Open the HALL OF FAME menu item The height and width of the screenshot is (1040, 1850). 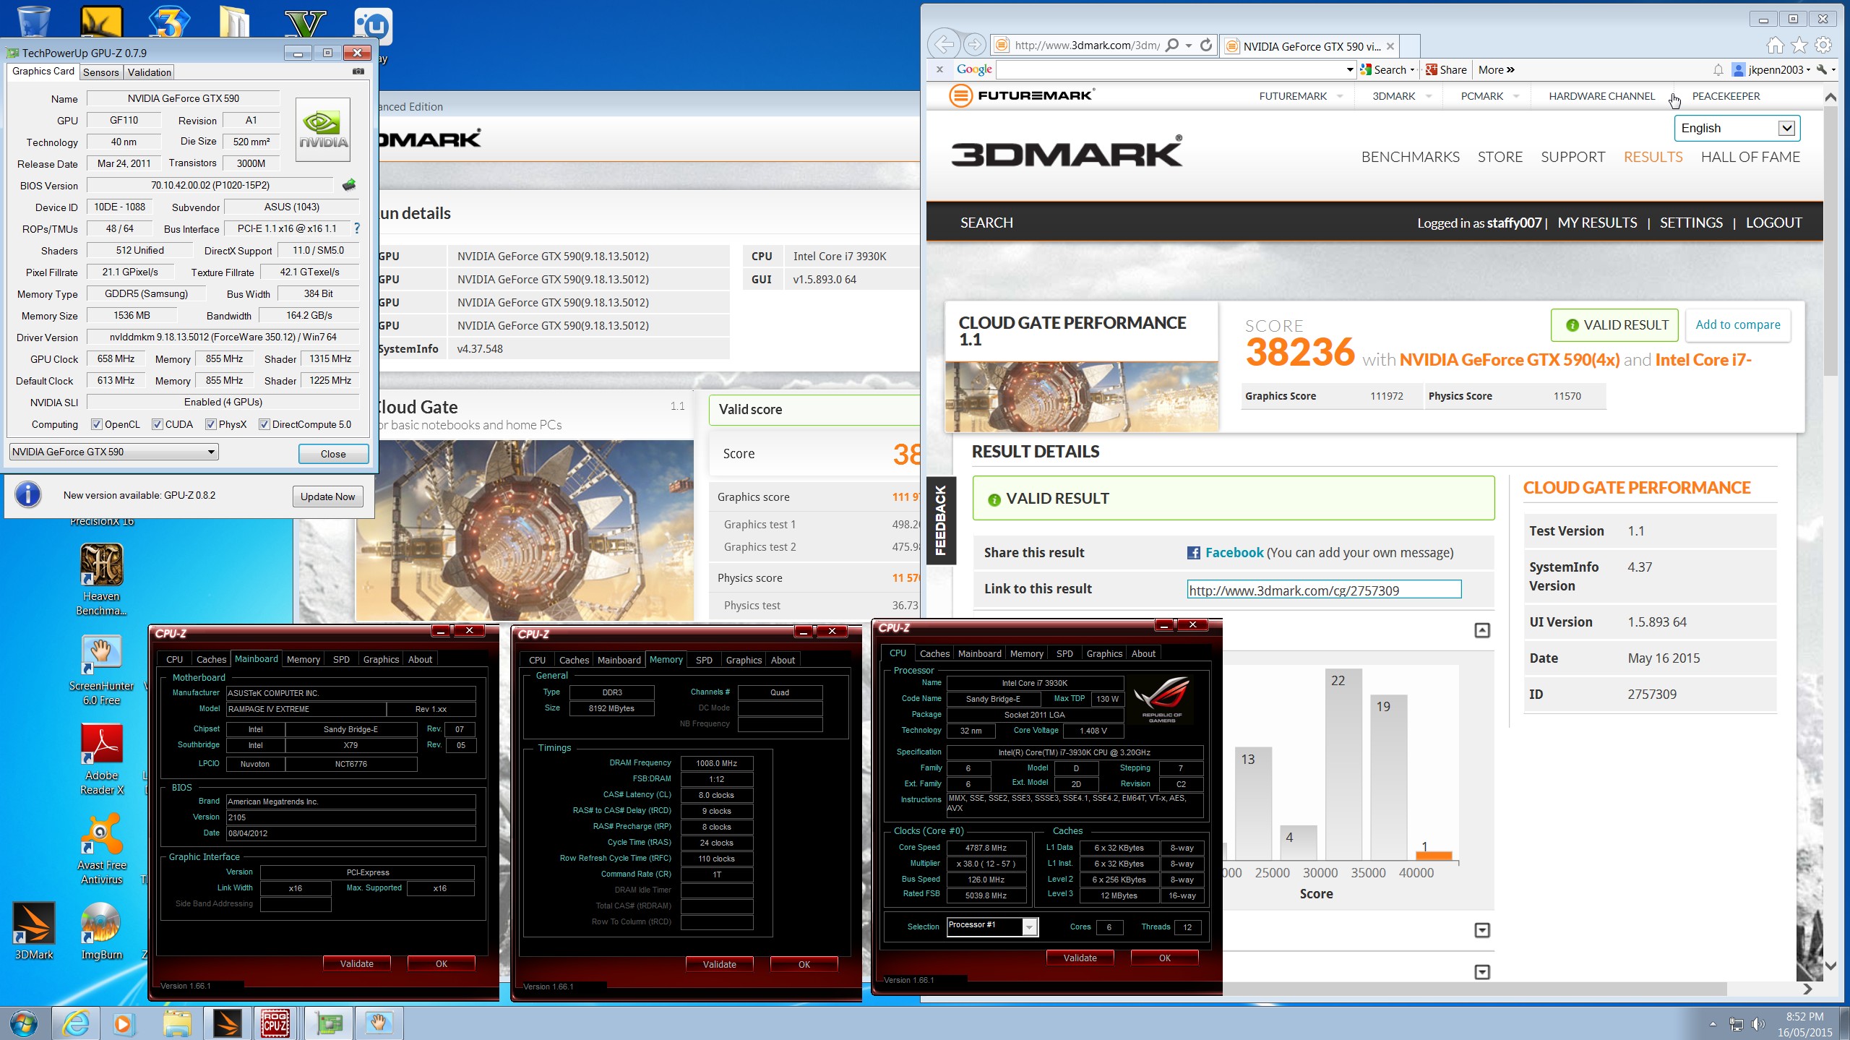1750,157
